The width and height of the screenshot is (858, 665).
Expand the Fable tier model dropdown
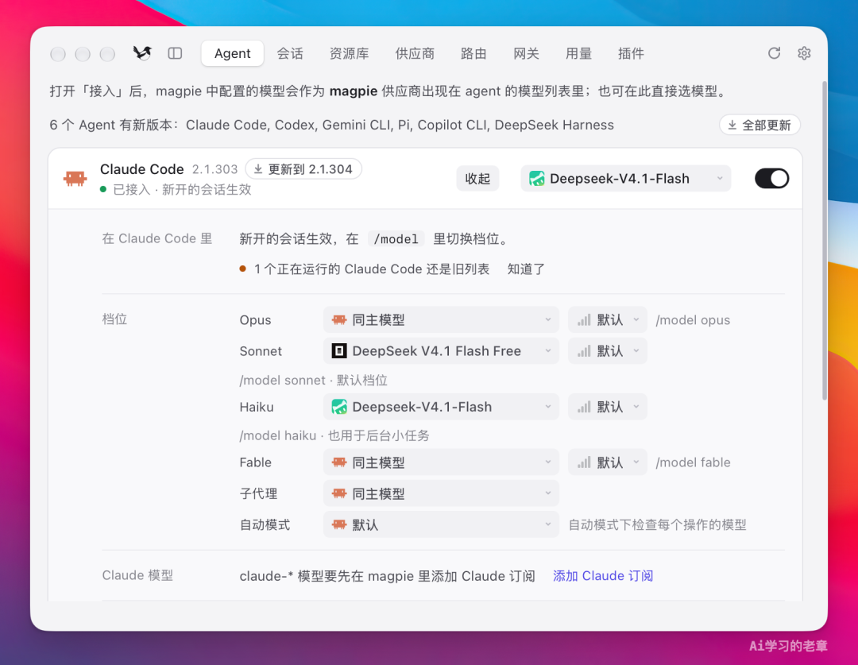[x=441, y=462]
